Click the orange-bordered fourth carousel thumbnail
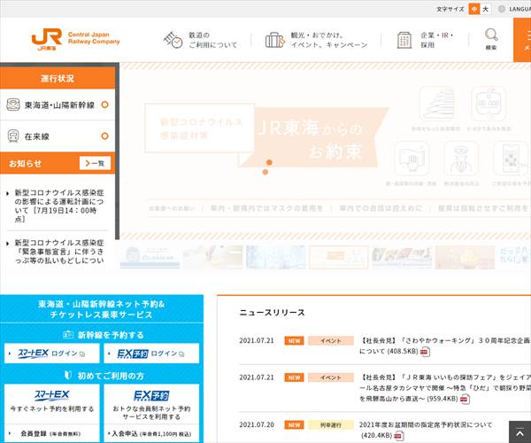 339,257
